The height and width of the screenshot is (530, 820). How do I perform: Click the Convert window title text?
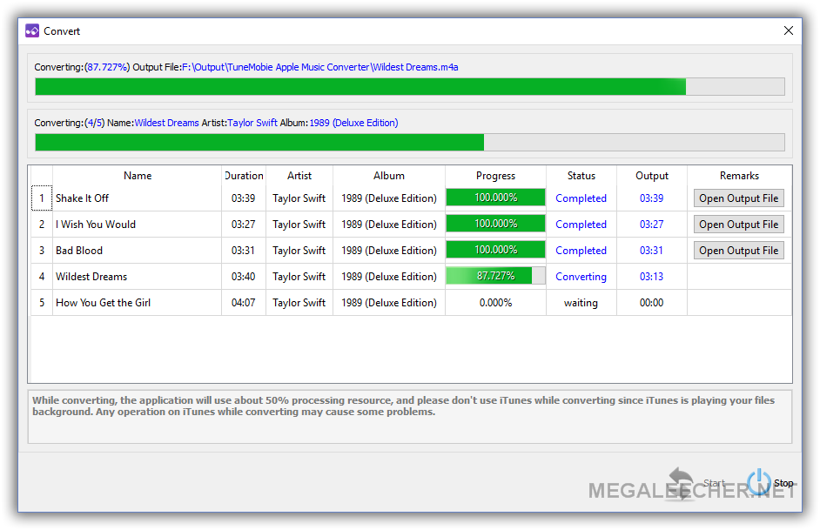pos(62,31)
